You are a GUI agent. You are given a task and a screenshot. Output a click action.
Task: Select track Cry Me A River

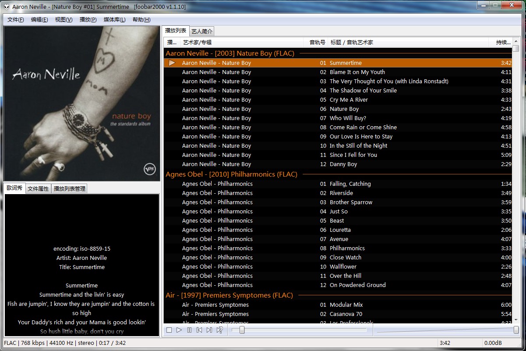(x=338, y=100)
